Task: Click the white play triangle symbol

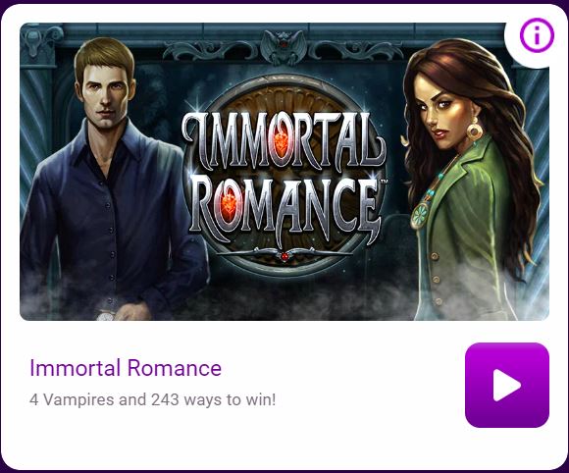Action: (506, 385)
